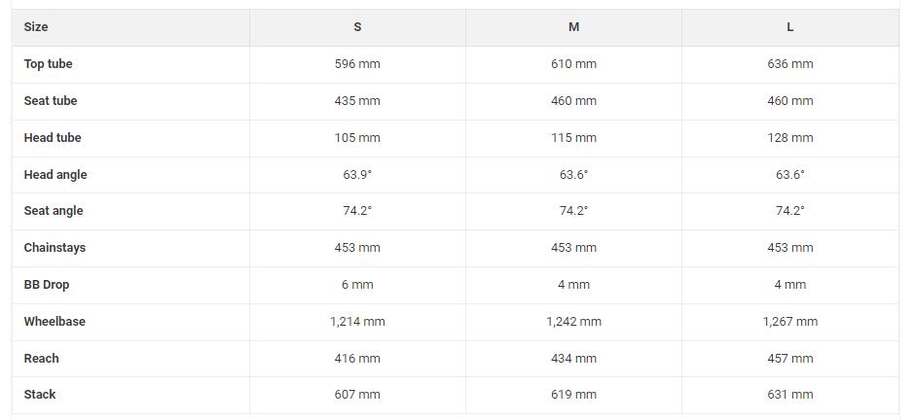Click the Seat angle row label
The height and width of the screenshot is (420, 915).
[x=54, y=211]
